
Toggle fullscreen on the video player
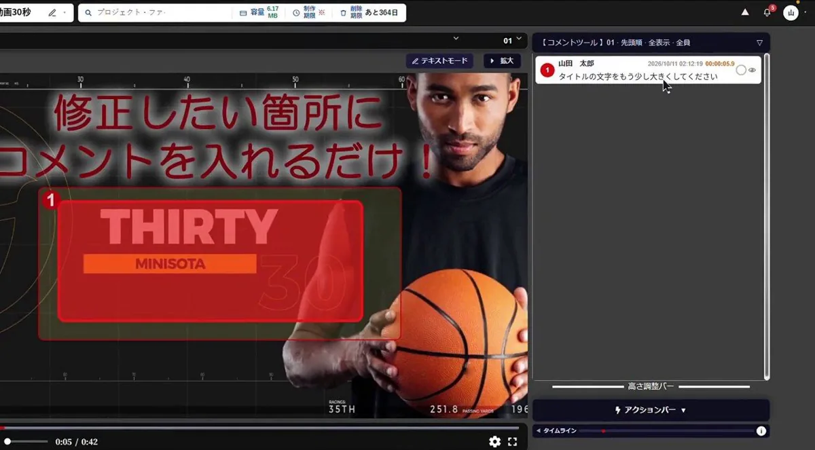point(512,442)
